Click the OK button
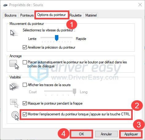The height and width of the screenshot is (140, 145). coord(81,134)
